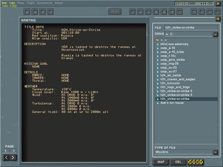Go up to the parent folder <..>
The height and width of the screenshot is (167, 223).
163,40
